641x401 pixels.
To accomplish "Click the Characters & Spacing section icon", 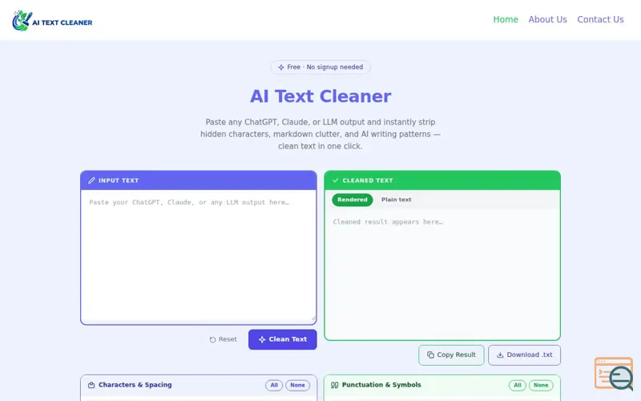I will [91, 385].
